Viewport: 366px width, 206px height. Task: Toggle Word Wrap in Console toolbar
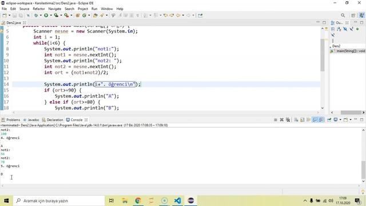309,120
